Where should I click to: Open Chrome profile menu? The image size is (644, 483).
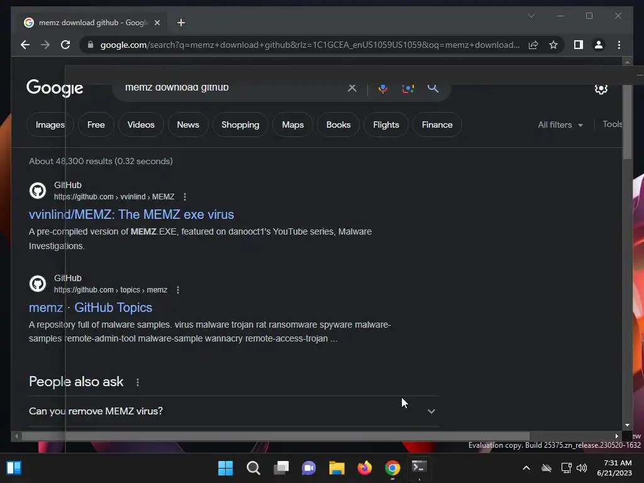click(599, 45)
